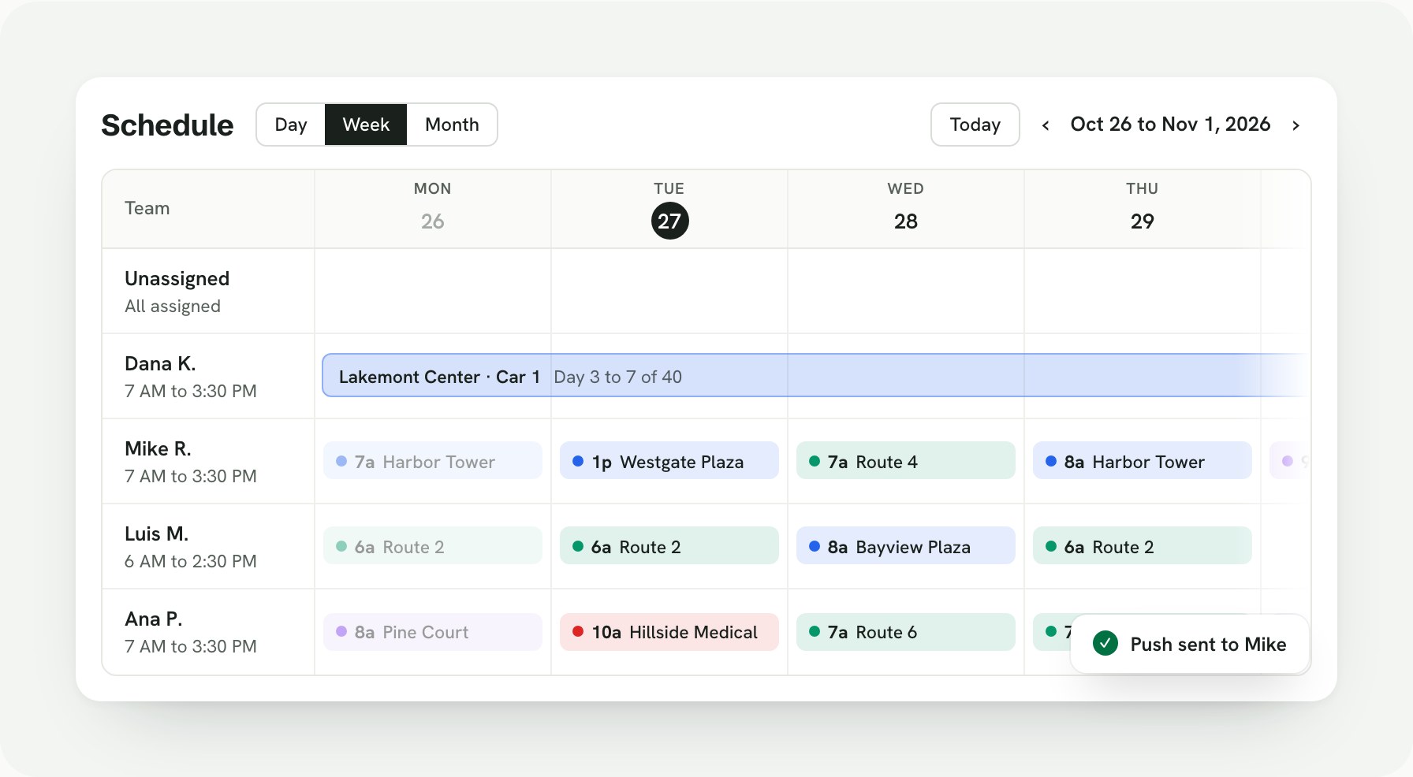
Task: Select the Unassigned team row
Action: (x=208, y=291)
